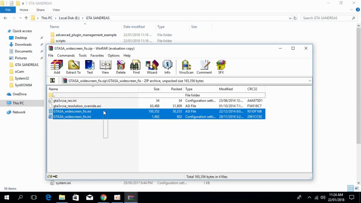Image resolution: width=361 pixels, height=203 pixels.
Task: Sort archive list by Packed column
Action: (172, 89)
